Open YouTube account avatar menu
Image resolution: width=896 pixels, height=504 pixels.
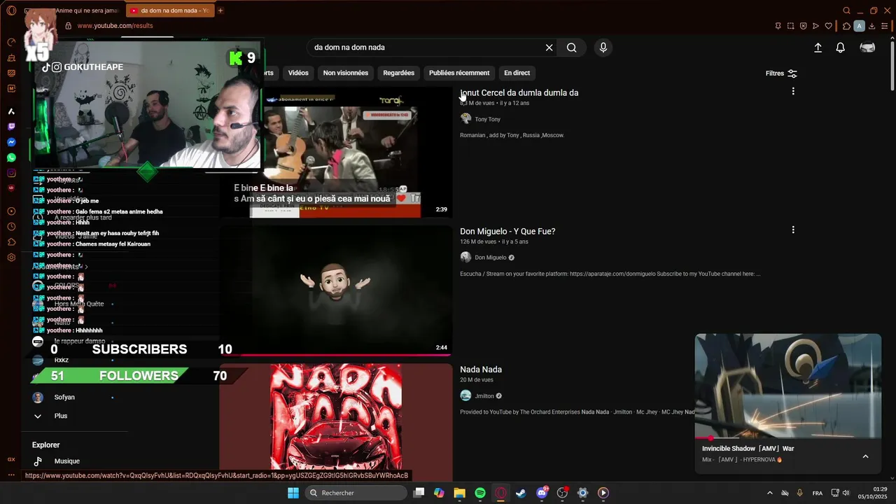click(867, 48)
